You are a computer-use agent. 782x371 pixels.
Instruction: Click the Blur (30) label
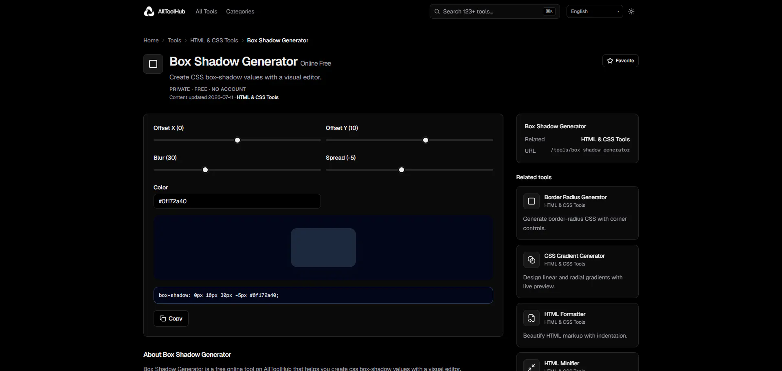pos(165,158)
